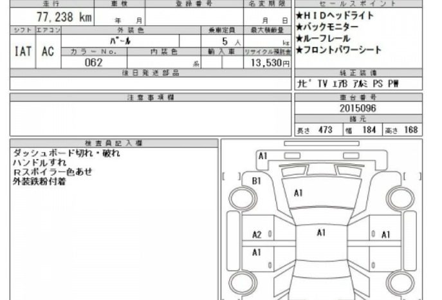442x300 pixels.
Task: Select the HIDヘッドライト sales point
Action: click(x=335, y=15)
